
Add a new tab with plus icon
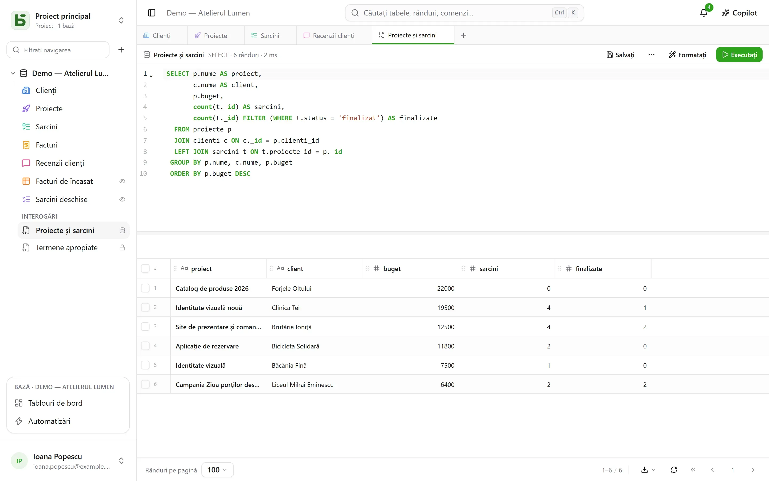click(464, 35)
